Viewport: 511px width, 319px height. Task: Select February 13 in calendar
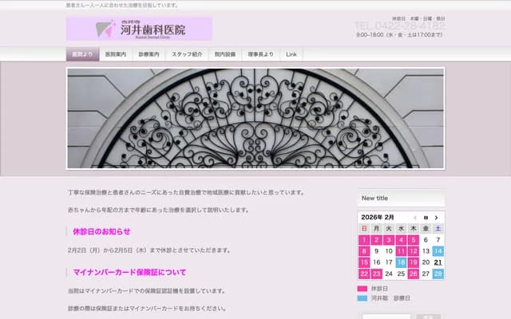(x=426, y=251)
